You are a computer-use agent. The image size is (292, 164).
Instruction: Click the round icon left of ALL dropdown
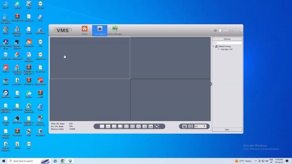click(190, 127)
